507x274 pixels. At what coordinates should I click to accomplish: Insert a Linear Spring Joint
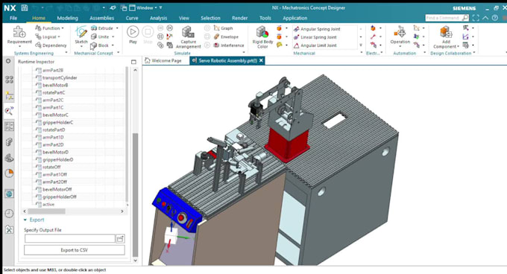(315, 37)
